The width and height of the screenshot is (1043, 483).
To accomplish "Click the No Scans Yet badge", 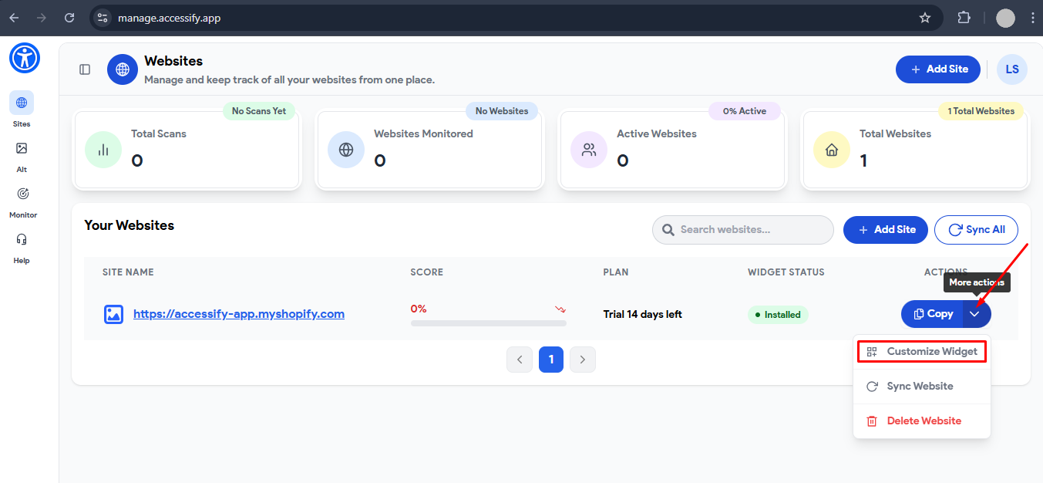I will (x=259, y=110).
